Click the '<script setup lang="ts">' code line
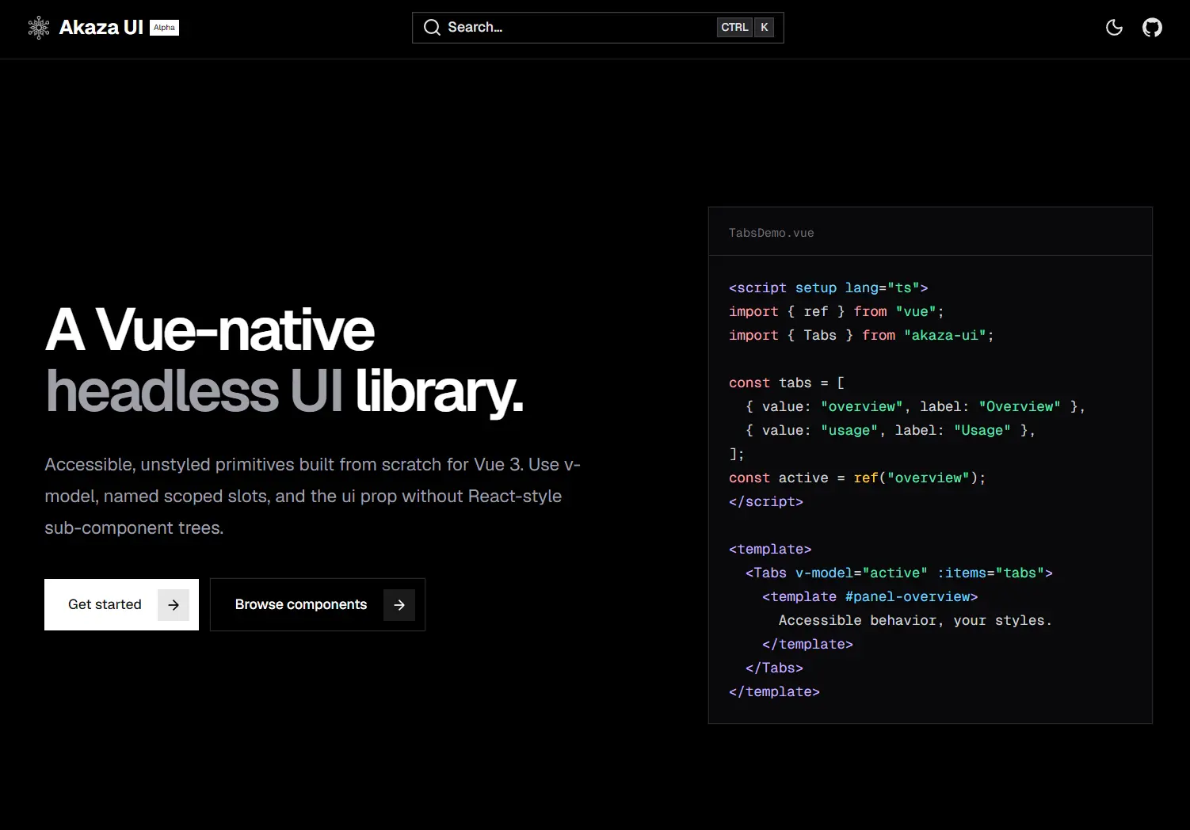The image size is (1190, 830). tap(828, 288)
